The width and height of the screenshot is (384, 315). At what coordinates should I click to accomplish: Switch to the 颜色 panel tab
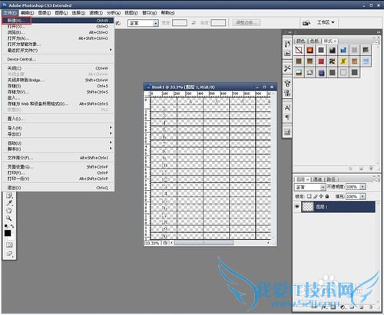[x=300, y=41]
